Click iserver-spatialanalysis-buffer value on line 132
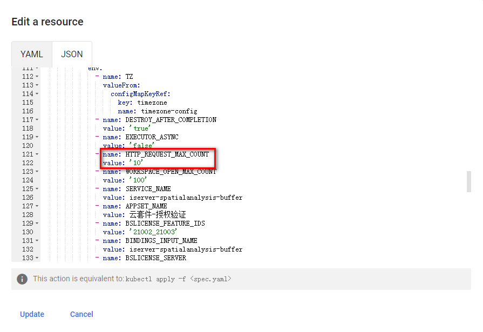This screenshot has height=332, width=483. pyautogui.click(x=186, y=249)
